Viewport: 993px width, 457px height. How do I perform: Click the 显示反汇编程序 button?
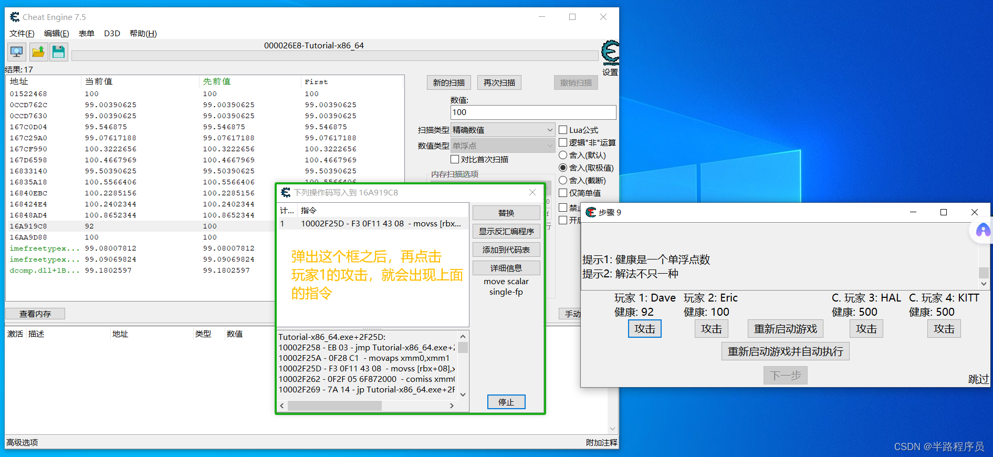(x=506, y=231)
